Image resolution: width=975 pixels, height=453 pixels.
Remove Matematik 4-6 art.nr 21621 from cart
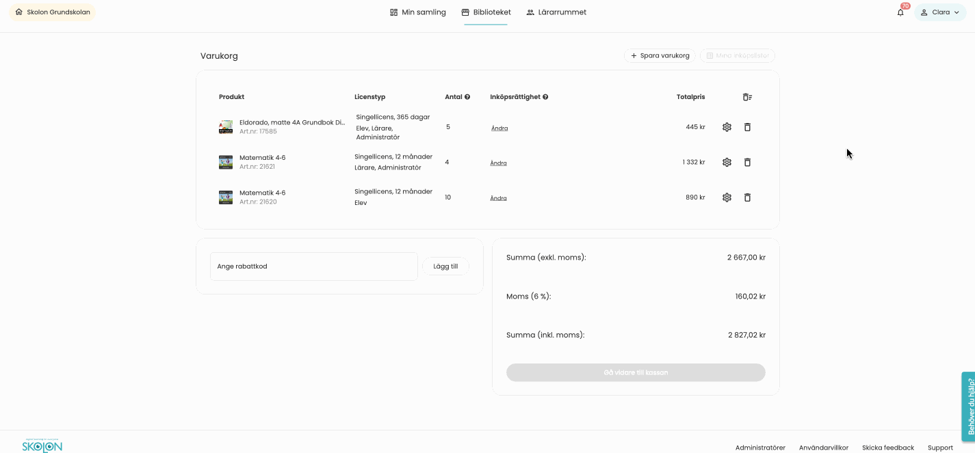click(x=747, y=162)
